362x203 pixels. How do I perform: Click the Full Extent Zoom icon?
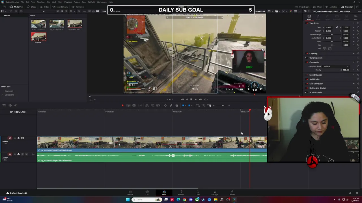[x=198, y=105]
